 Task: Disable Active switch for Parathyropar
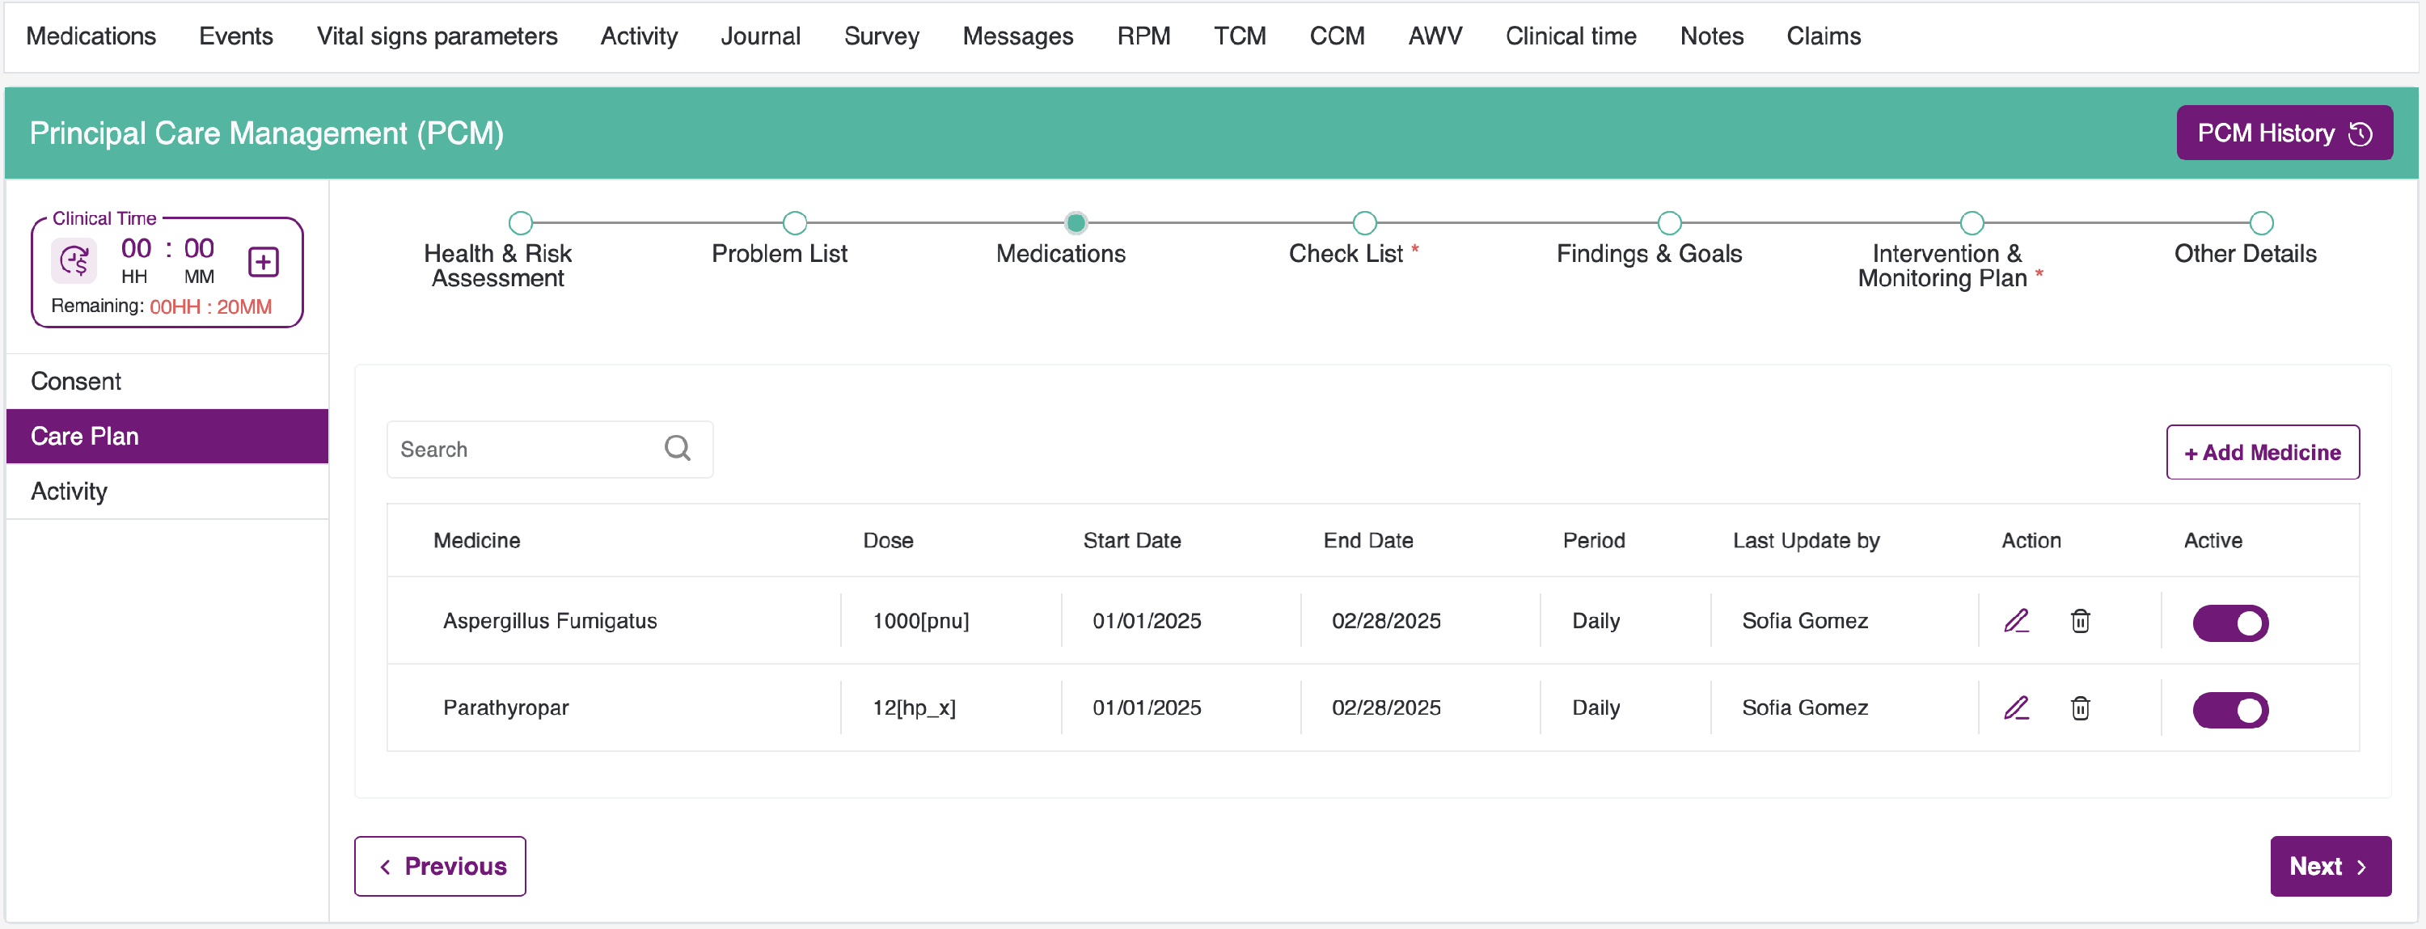pos(2229,710)
